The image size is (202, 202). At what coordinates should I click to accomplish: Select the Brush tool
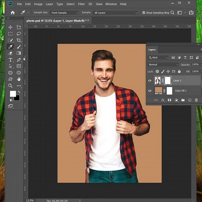(19, 47)
